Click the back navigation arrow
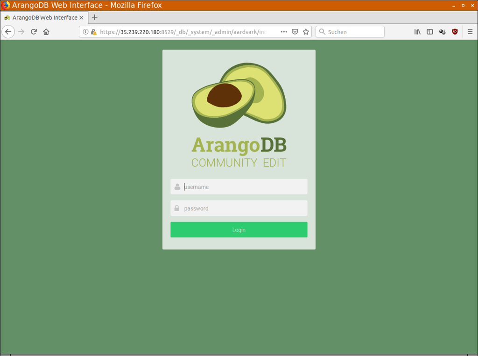This screenshot has width=478, height=356. pyautogui.click(x=8, y=31)
